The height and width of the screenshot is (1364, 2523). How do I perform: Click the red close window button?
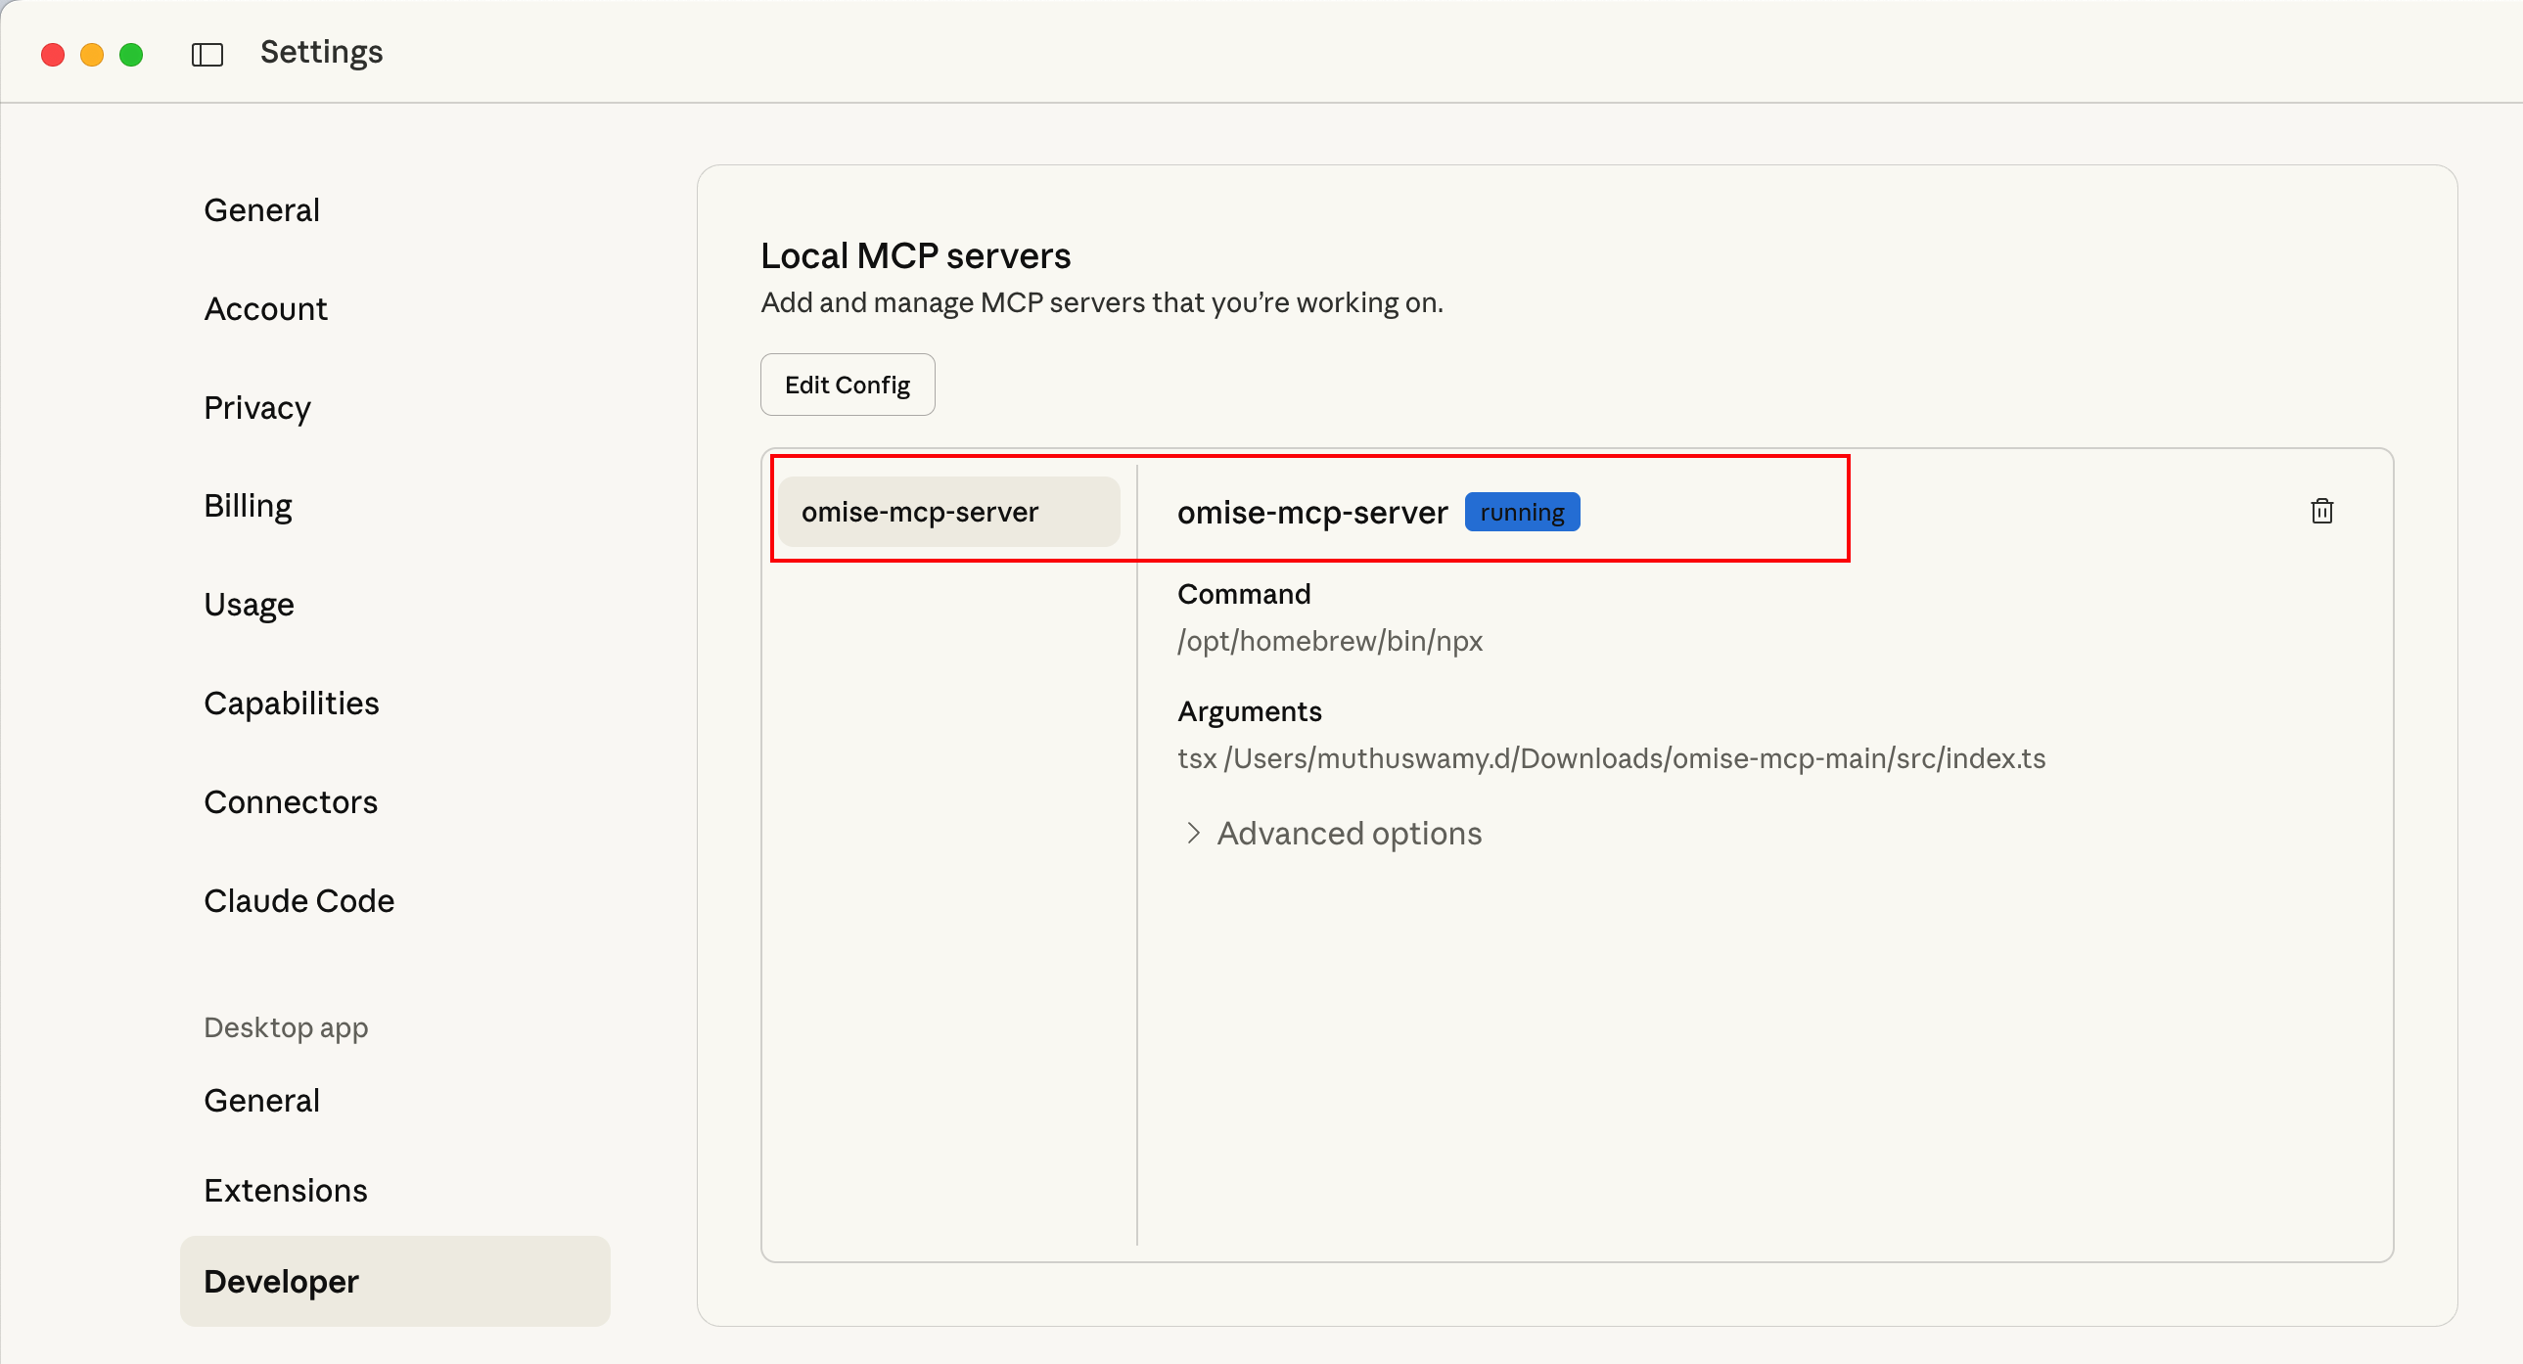point(53,55)
